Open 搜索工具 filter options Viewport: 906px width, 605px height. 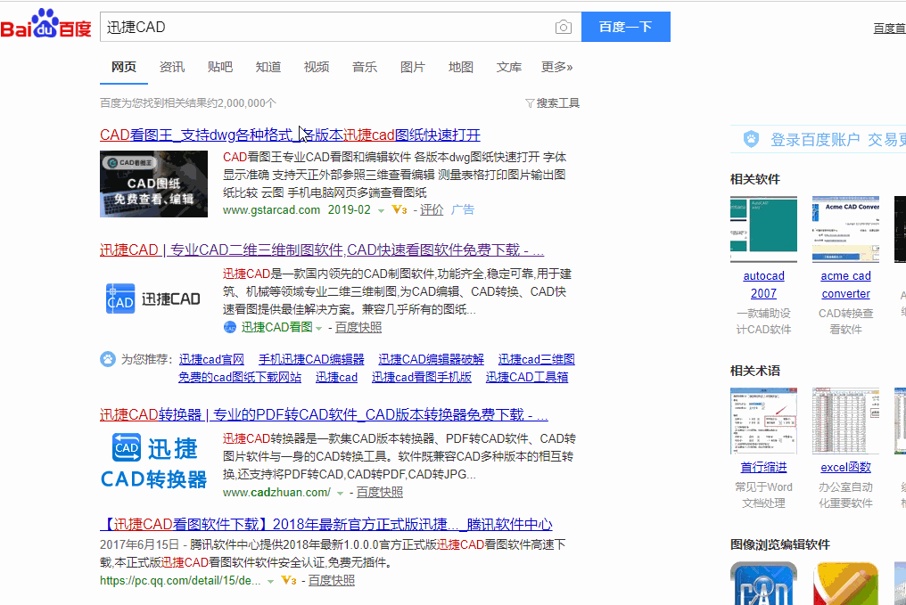tap(552, 102)
